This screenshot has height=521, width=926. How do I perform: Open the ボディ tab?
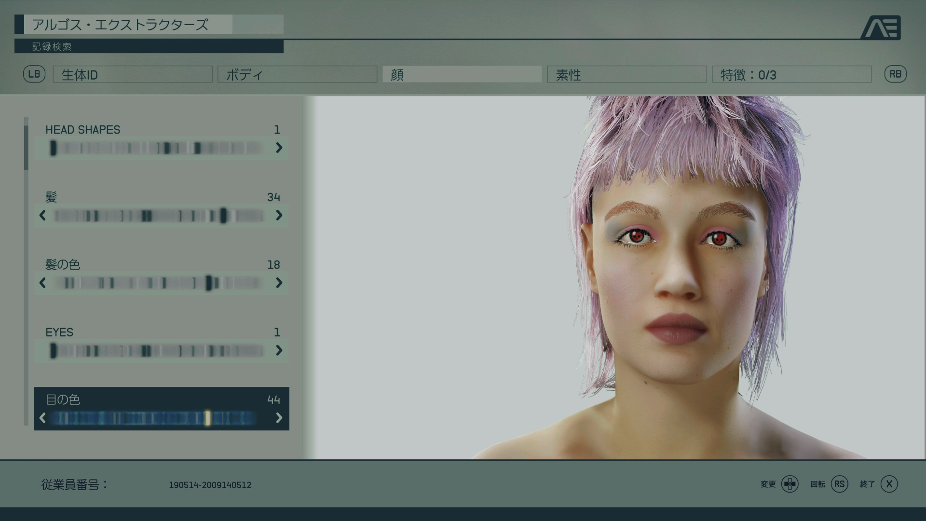click(x=297, y=75)
